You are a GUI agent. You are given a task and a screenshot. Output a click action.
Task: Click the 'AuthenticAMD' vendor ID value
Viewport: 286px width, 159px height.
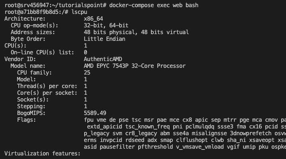104,59
